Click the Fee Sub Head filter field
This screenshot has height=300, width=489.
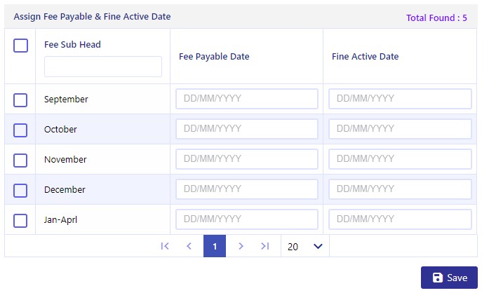click(103, 67)
